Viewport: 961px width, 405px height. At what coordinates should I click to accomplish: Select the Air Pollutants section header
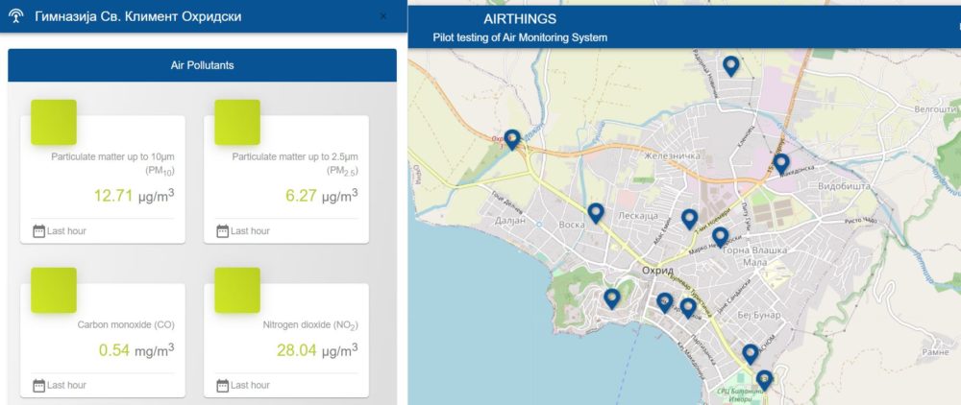(202, 65)
